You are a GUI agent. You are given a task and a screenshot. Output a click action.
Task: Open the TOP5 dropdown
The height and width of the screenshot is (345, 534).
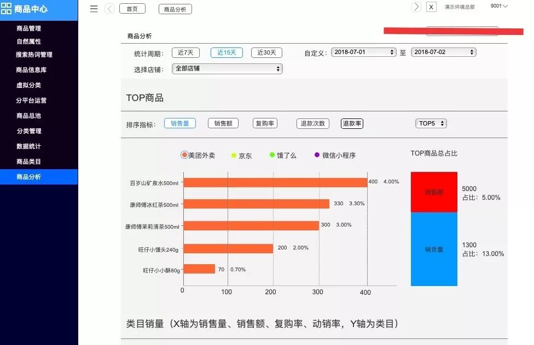(x=431, y=123)
